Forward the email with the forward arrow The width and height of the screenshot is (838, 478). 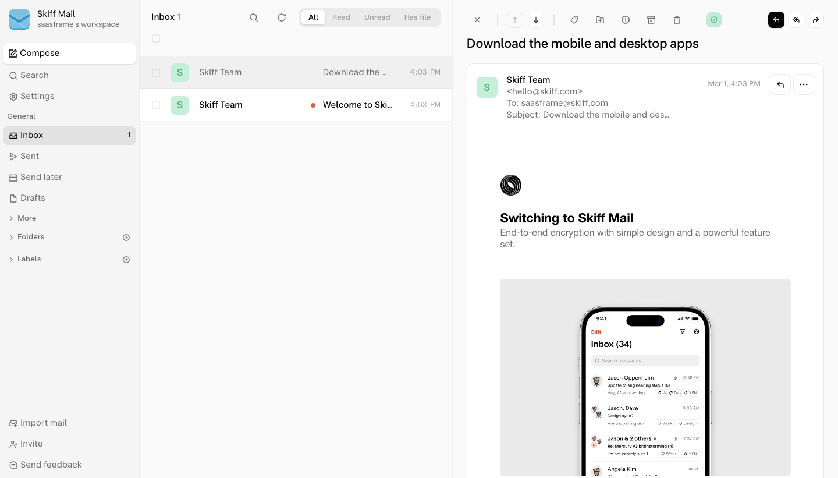[x=816, y=20]
